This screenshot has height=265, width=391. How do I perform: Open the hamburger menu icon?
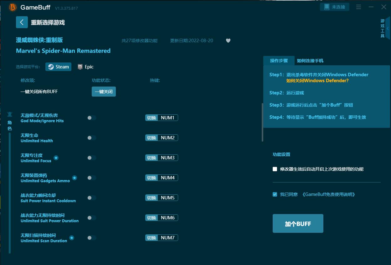point(359,7)
